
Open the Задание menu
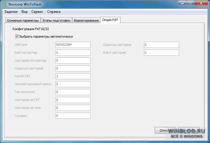click(11, 12)
